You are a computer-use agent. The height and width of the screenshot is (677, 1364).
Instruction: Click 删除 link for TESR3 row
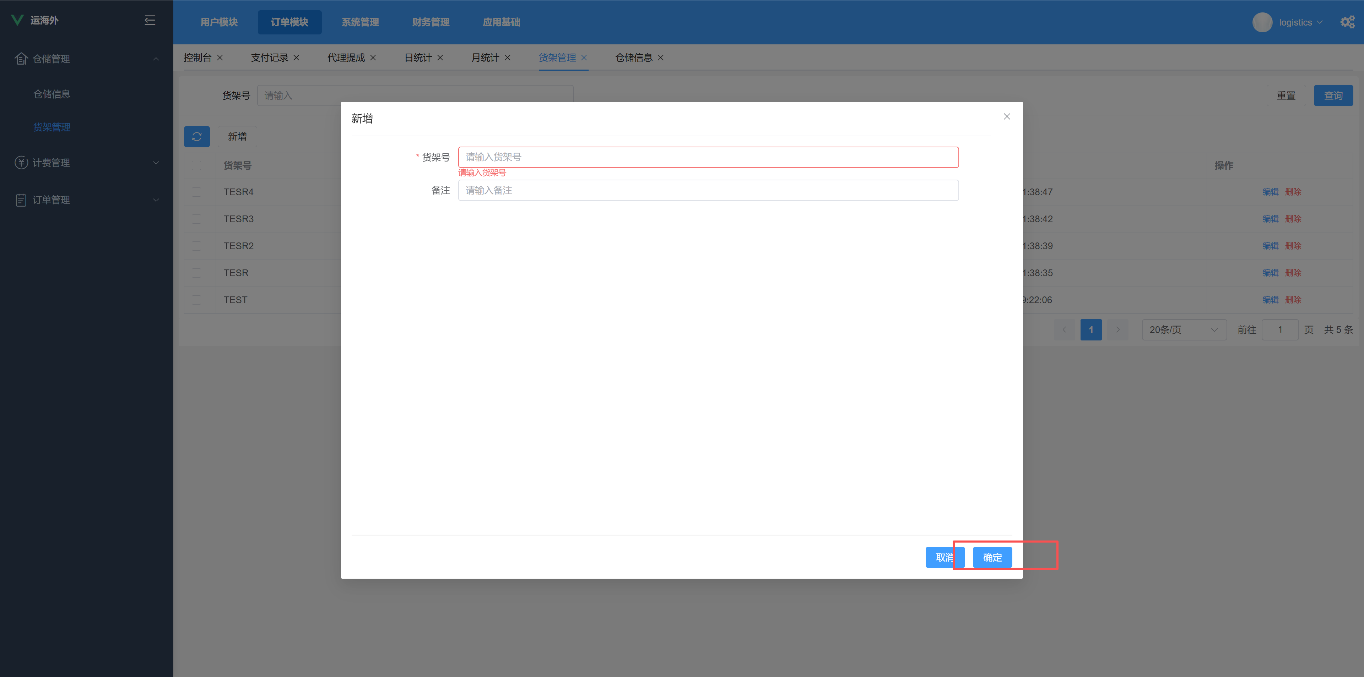1293,219
